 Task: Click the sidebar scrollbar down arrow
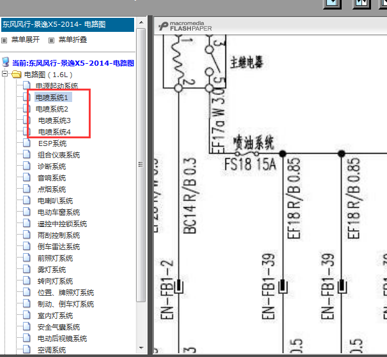click(141, 348)
